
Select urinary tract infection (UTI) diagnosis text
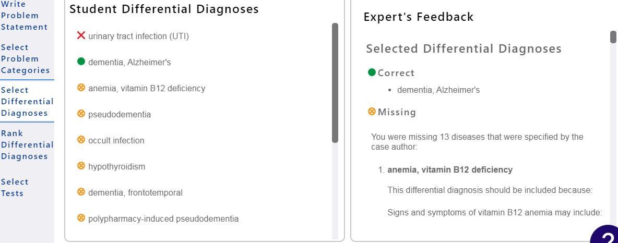[138, 36]
